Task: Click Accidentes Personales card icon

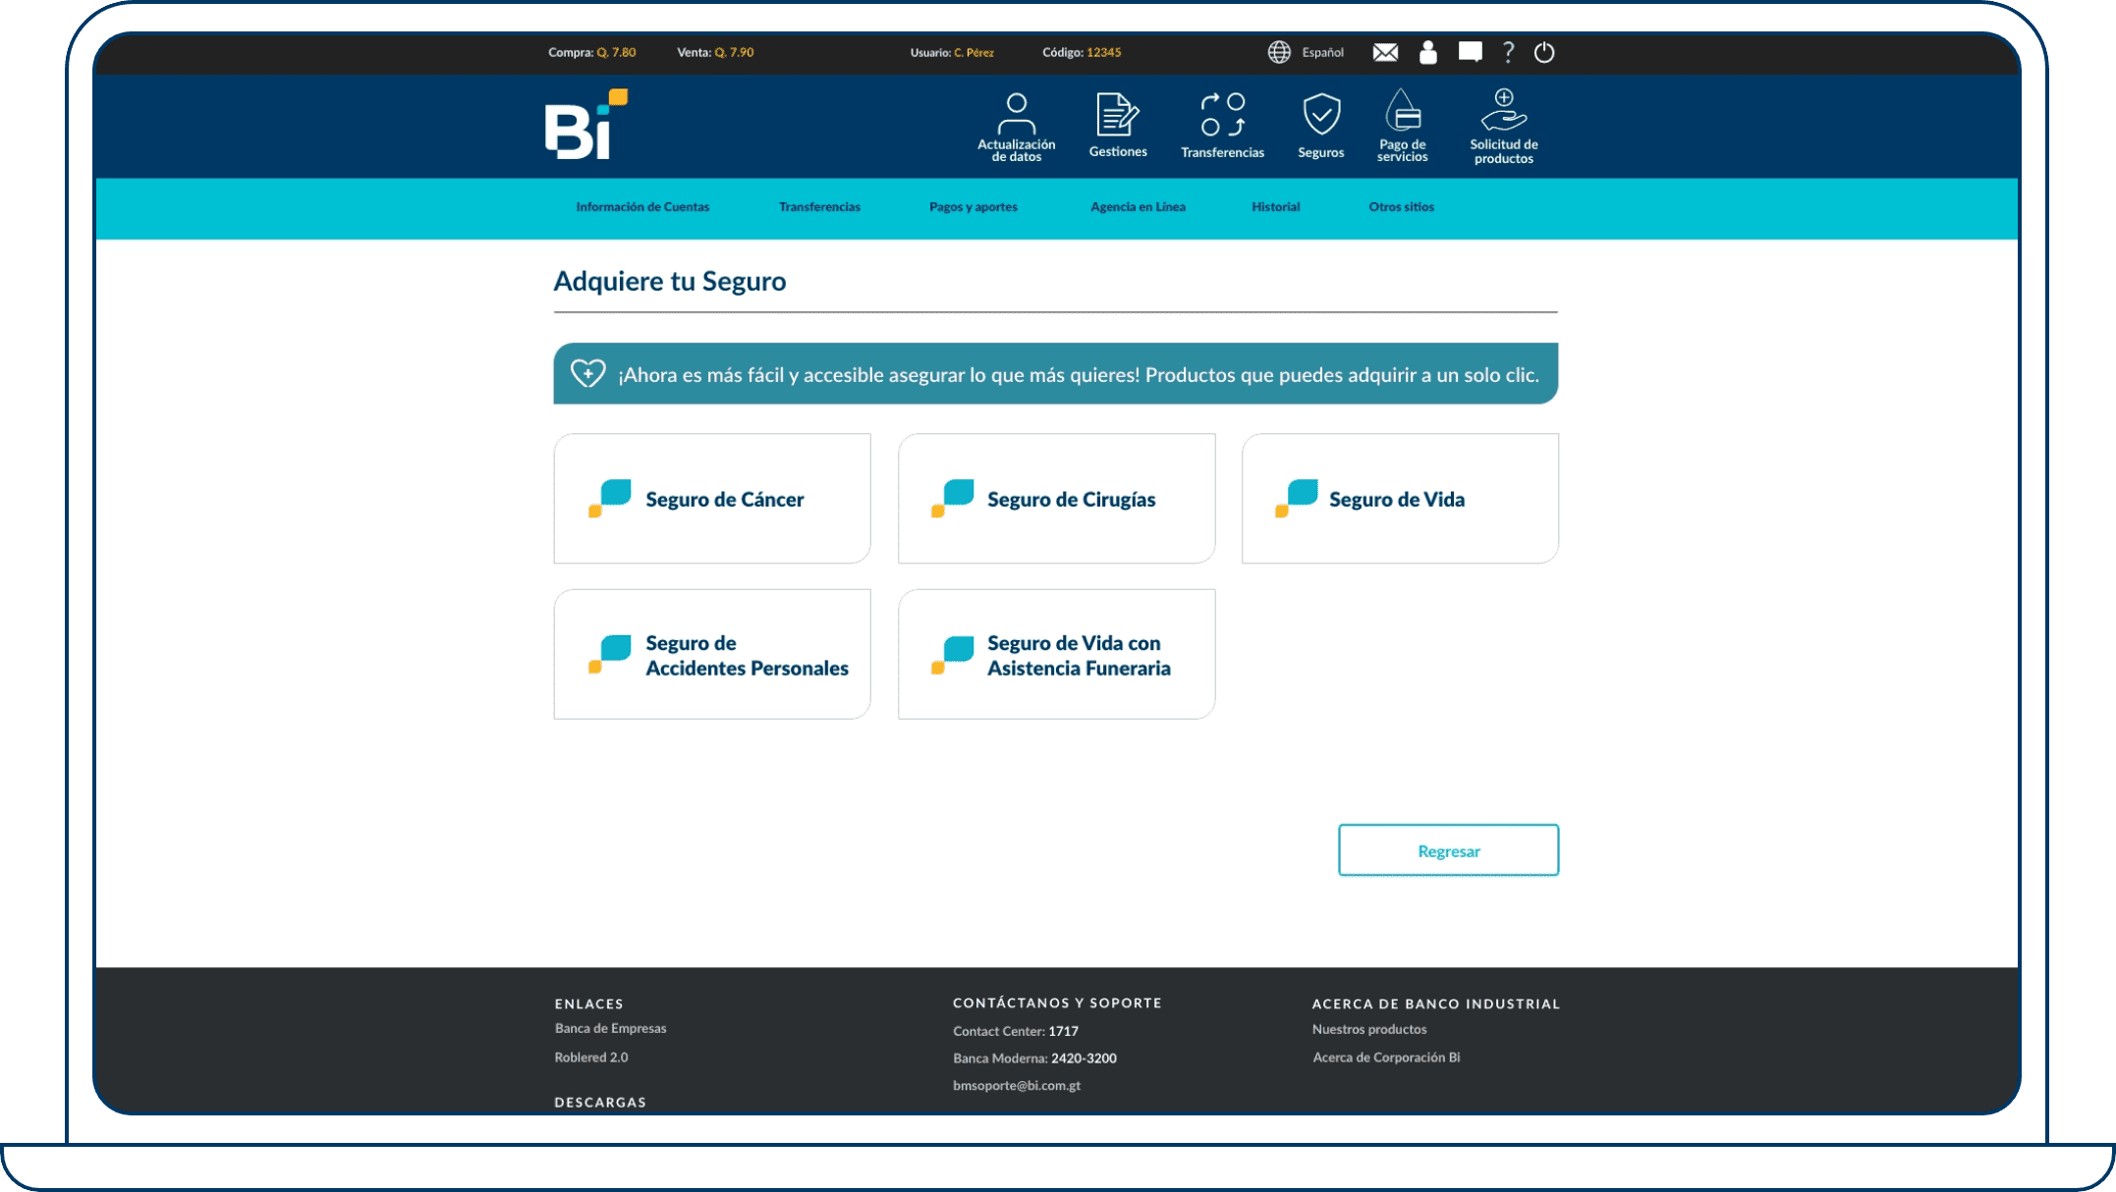Action: (x=609, y=654)
